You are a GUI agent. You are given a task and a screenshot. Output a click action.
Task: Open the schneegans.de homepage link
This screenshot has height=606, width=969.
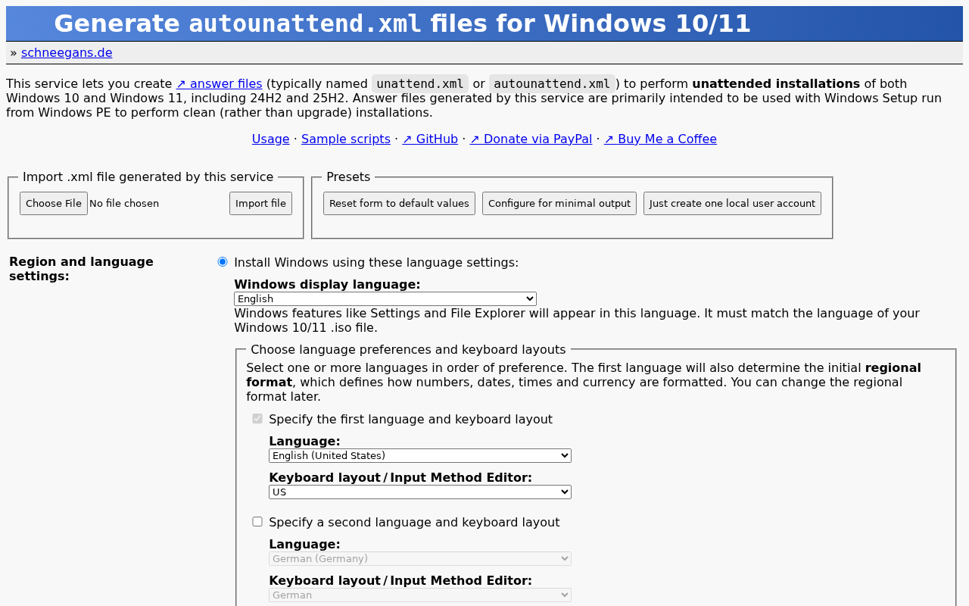click(67, 52)
